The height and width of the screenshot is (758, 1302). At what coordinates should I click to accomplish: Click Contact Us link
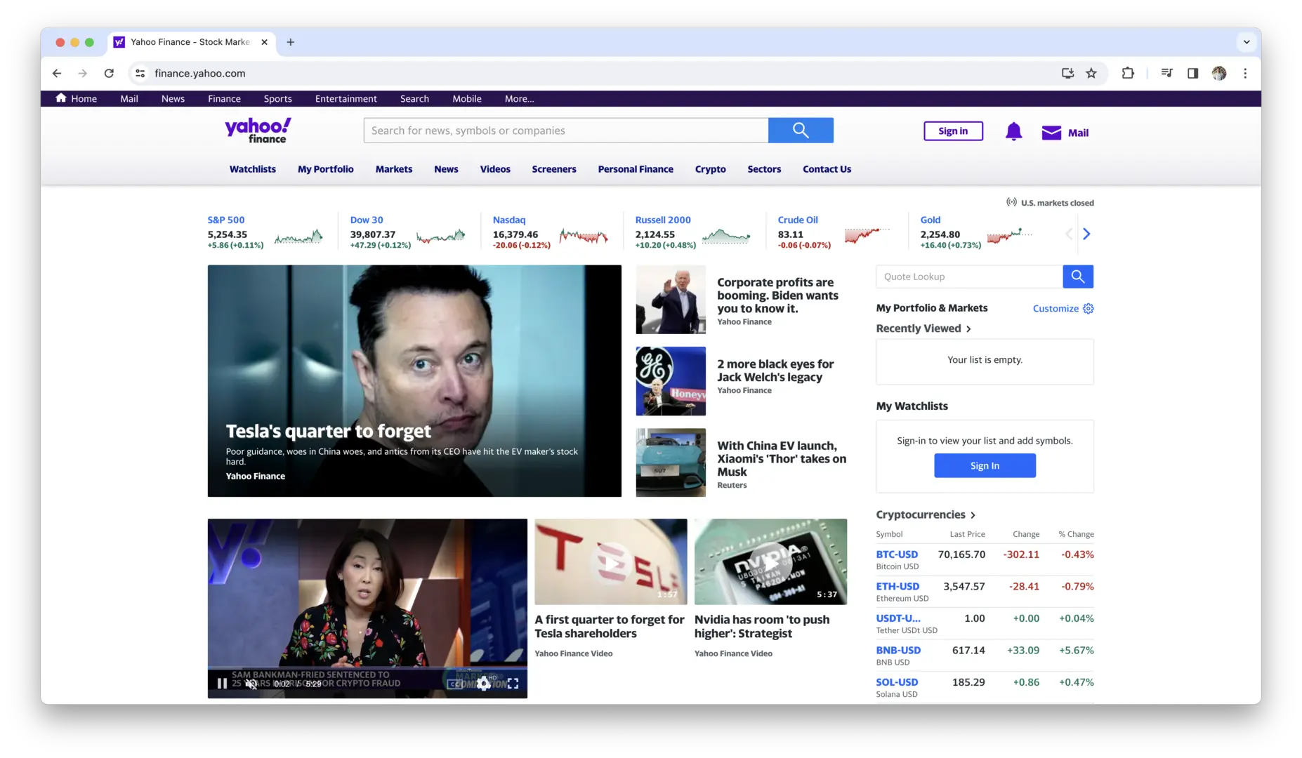pos(827,169)
